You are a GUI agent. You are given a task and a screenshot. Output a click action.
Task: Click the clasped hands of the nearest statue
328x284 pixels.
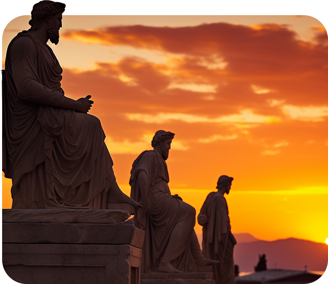coord(85,104)
